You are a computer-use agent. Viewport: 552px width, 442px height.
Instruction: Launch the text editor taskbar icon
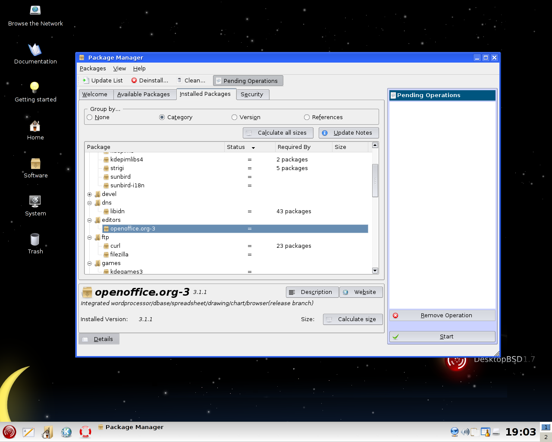click(x=28, y=432)
